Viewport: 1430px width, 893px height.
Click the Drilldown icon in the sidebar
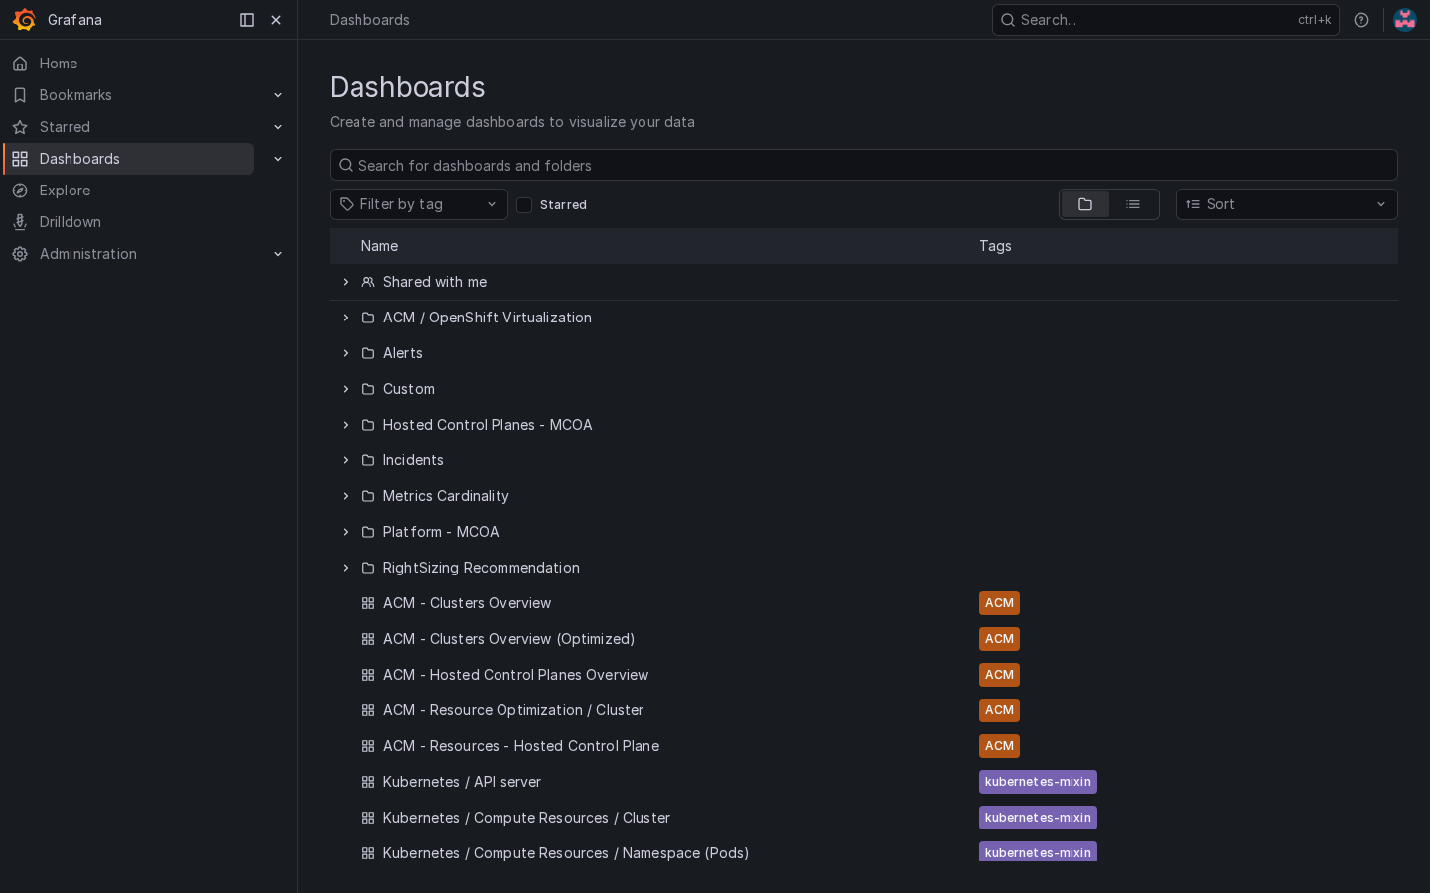click(x=20, y=222)
